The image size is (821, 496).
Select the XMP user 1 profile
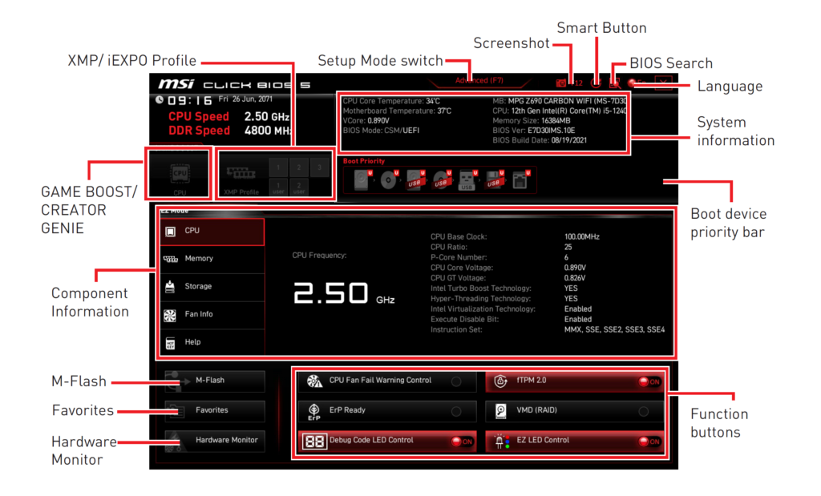278,188
